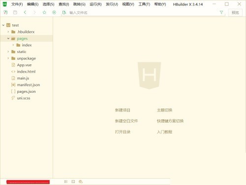Viewport: 246px width, 185px height.
Task: Select the unpackage folder label
Action: click(27, 58)
